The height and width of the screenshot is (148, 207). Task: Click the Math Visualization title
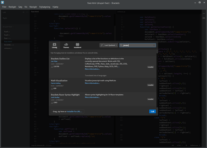59,81
